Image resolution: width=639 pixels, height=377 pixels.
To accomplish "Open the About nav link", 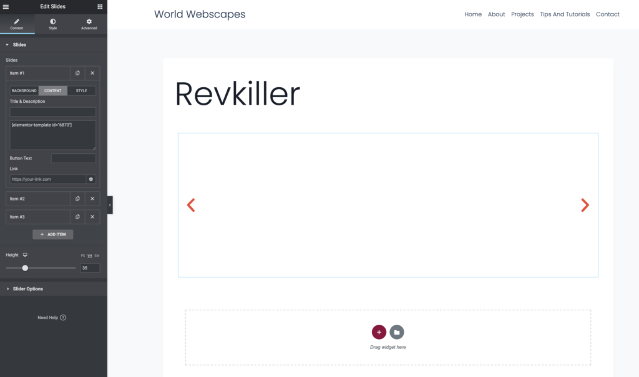I will coord(496,14).
